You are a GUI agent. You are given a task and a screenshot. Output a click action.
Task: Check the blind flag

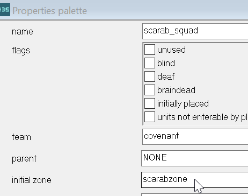pos(150,63)
